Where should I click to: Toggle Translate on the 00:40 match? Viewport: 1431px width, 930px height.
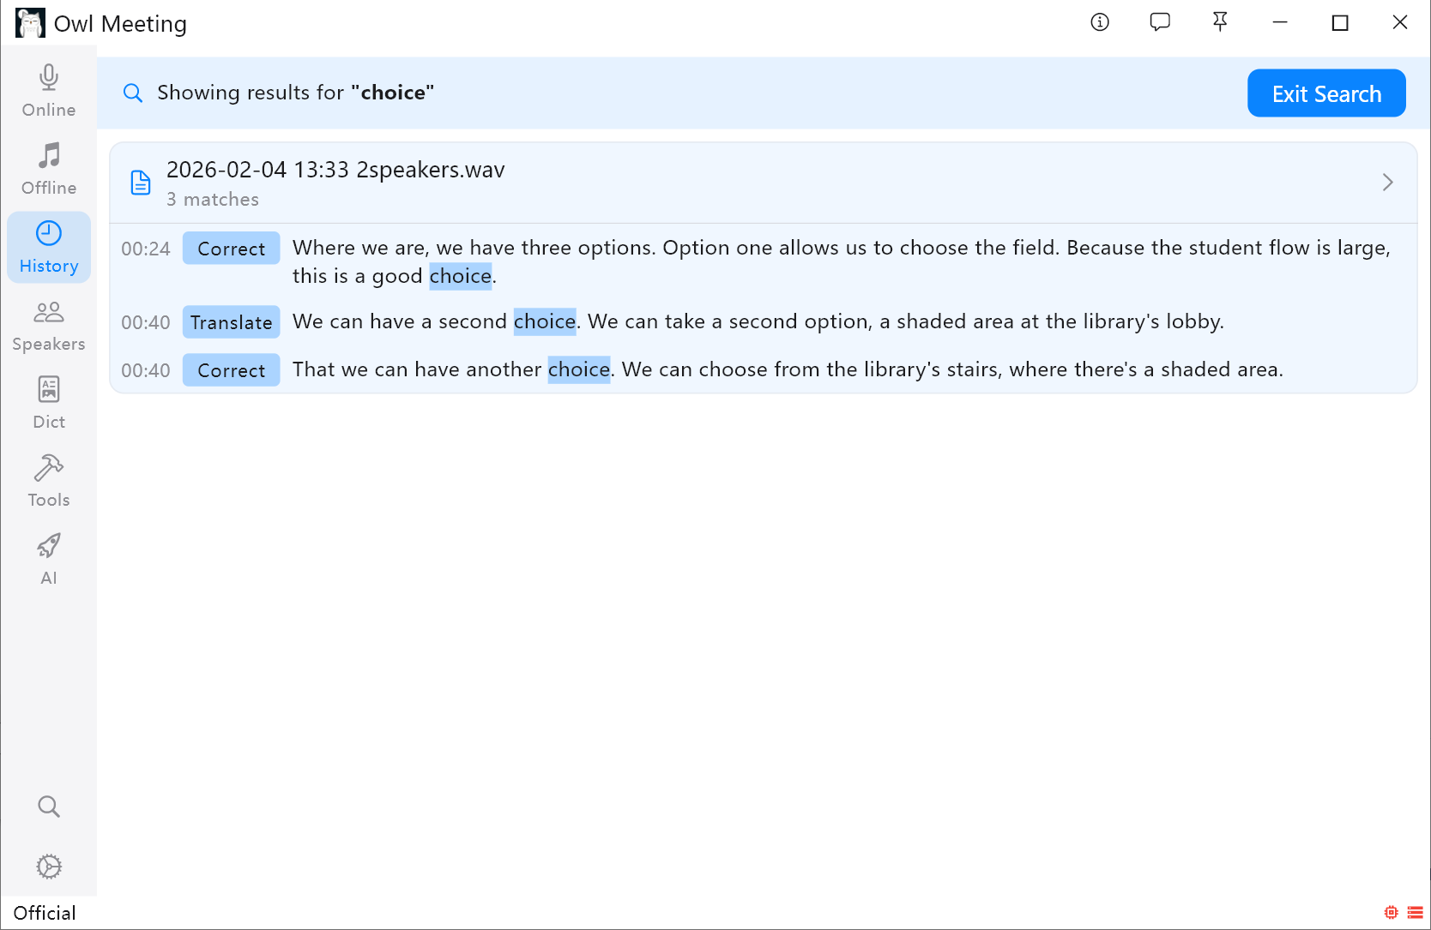pos(230,321)
